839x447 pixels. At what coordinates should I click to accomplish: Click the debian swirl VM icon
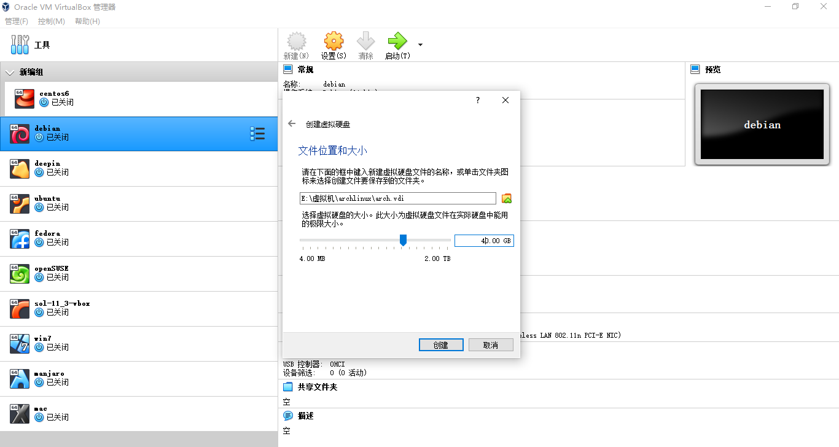(20, 133)
